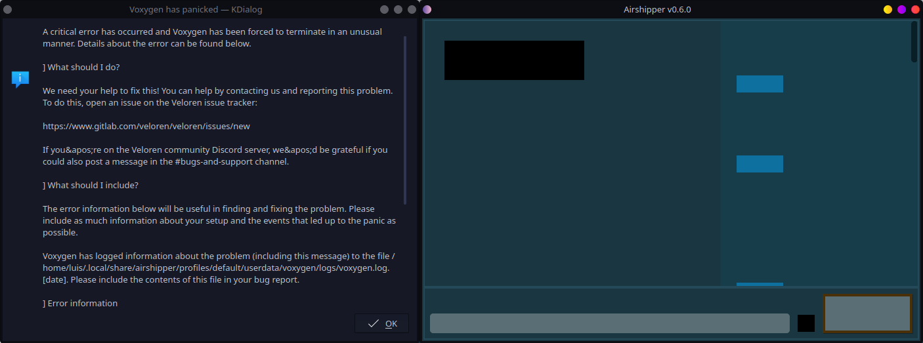Image resolution: width=923 pixels, height=343 pixels.
Task: Close Airshipper with the red title button
Action: (915, 10)
